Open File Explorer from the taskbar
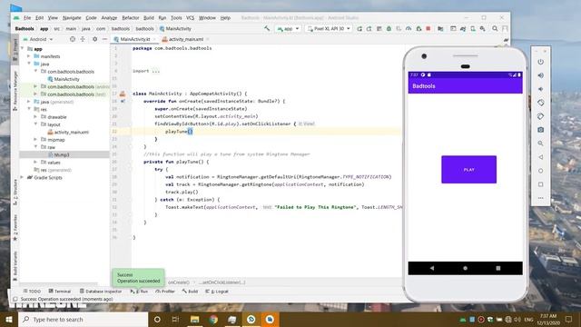 [x=194, y=319]
